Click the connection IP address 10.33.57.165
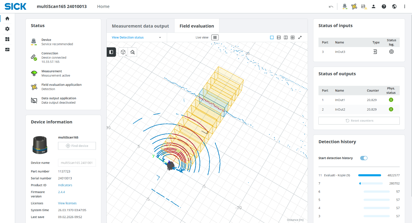This screenshot has width=412, height=223. [50, 62]
